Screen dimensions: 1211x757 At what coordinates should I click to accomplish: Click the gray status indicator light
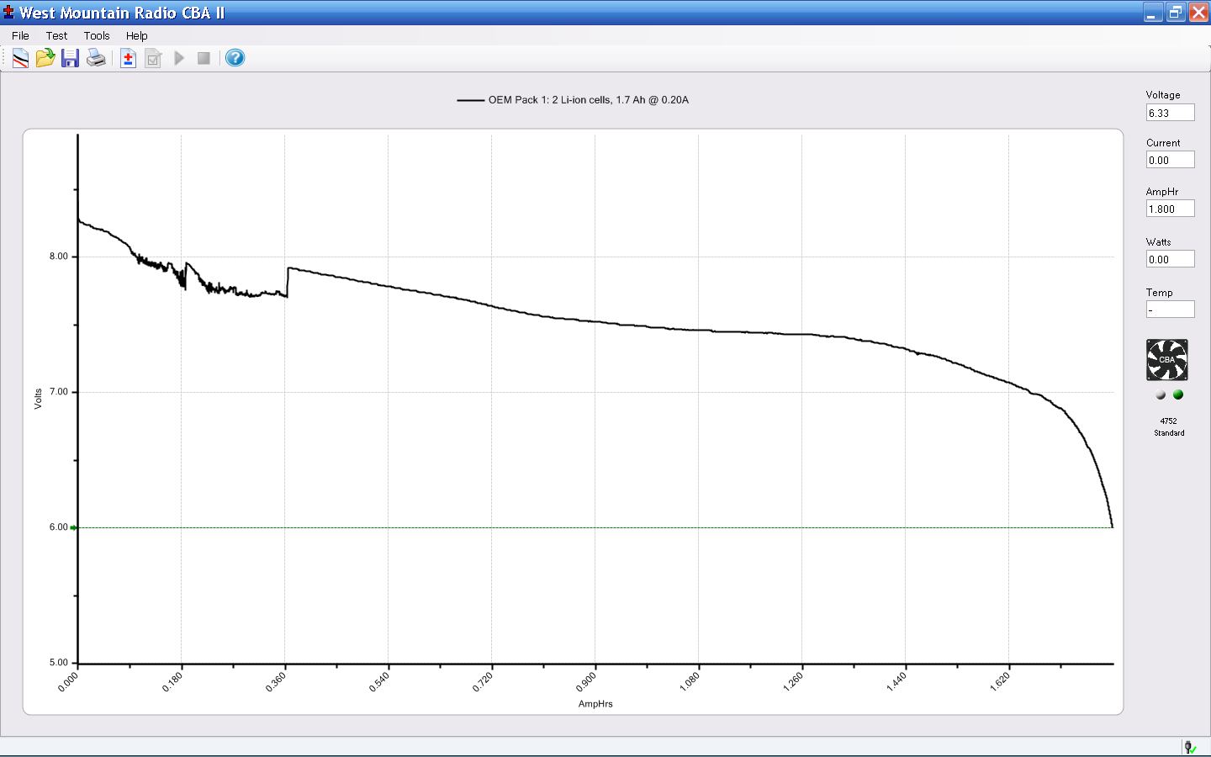(1161, 394)
